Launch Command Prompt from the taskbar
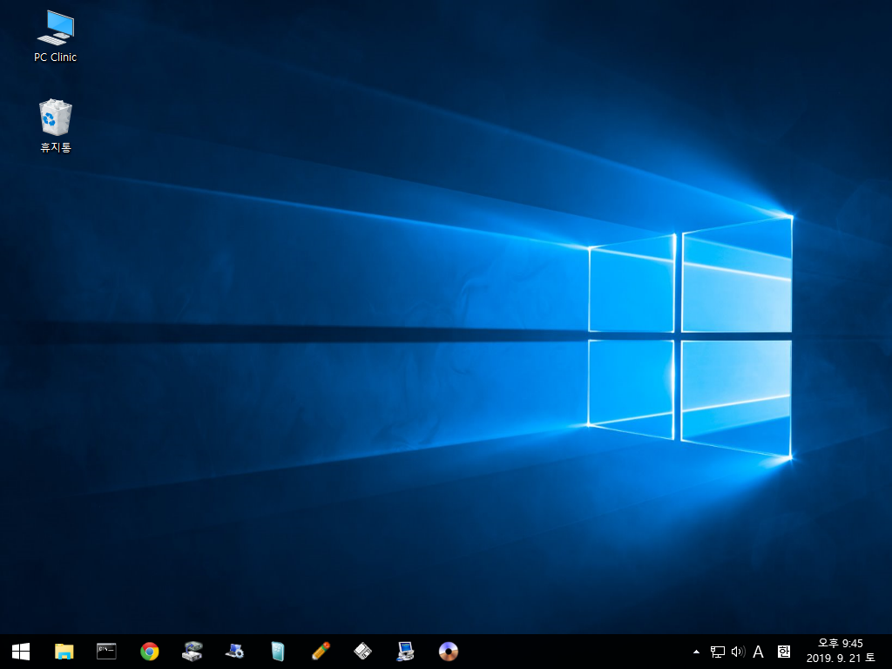892x669 pixels. click(106, 652)
